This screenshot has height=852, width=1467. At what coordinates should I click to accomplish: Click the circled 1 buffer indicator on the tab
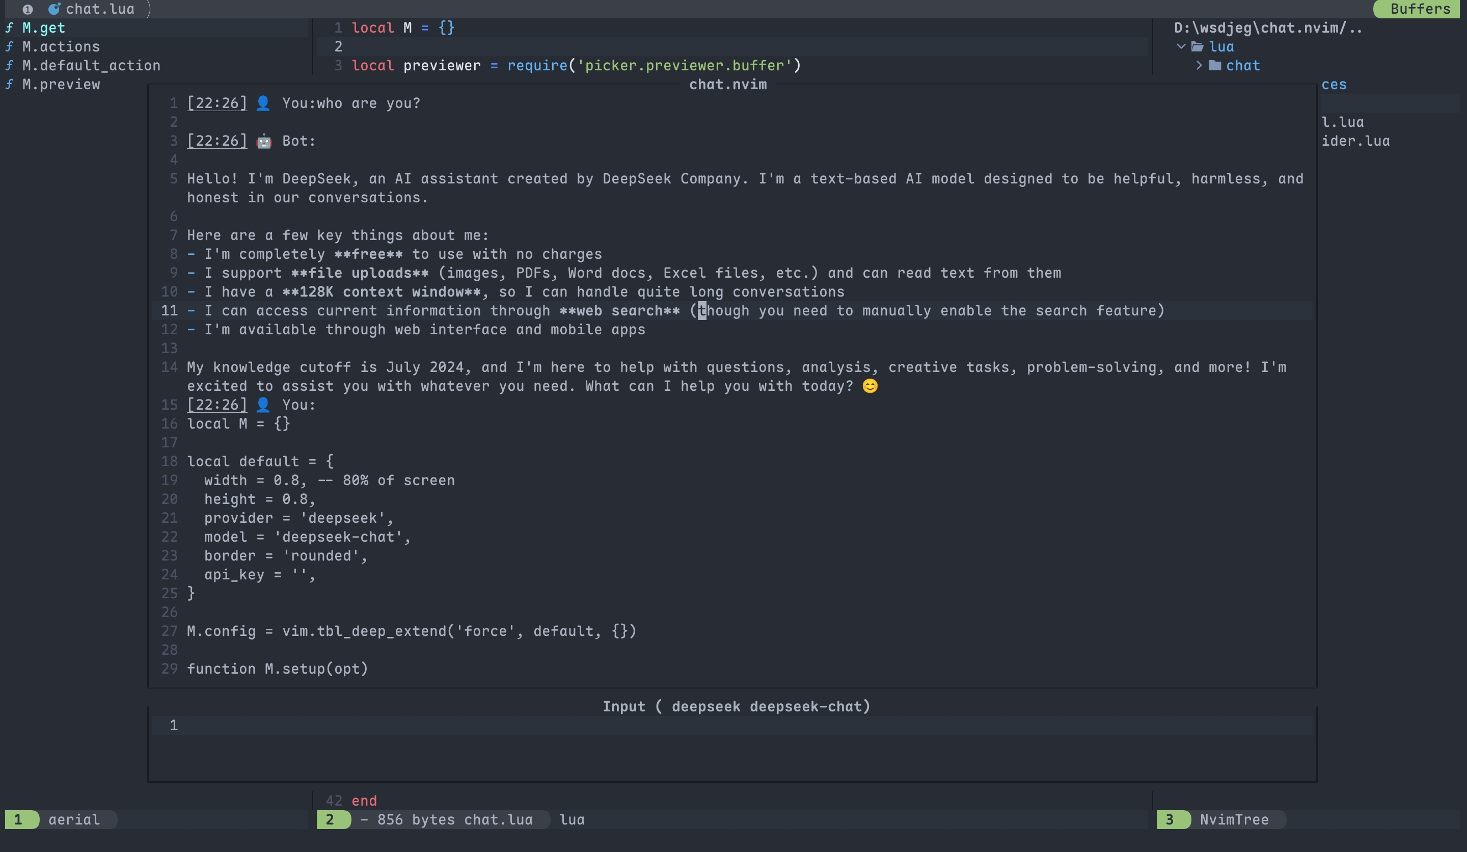point(29,9)
